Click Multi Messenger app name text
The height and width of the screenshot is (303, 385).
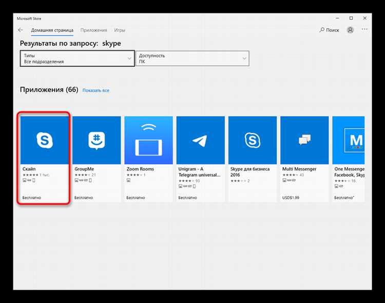[299, 169]
